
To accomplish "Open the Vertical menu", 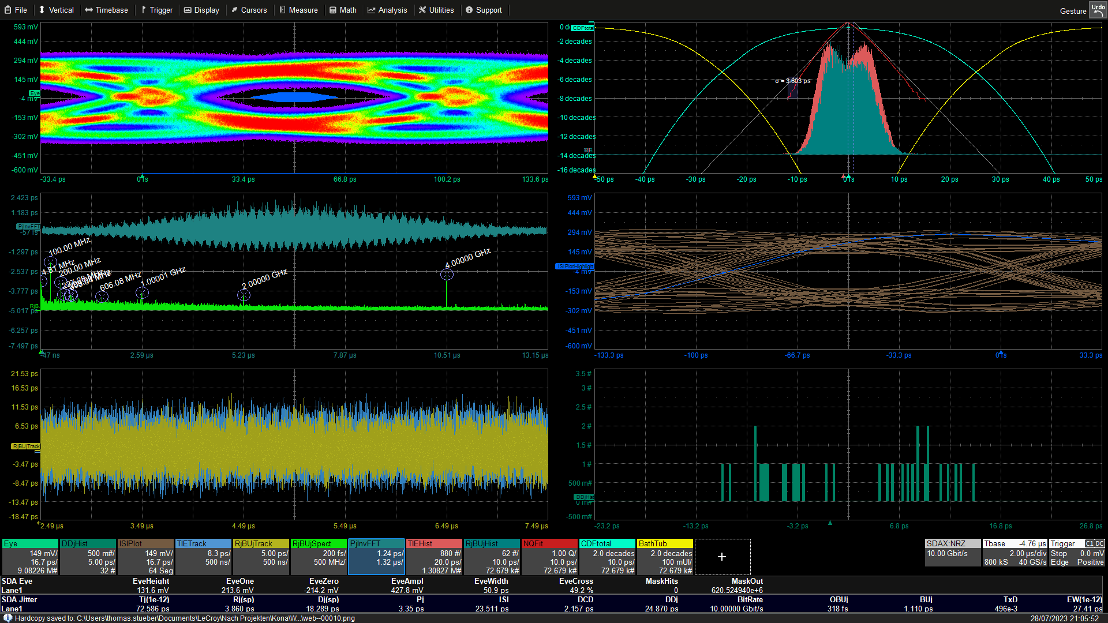I will (x=56, y=10).
